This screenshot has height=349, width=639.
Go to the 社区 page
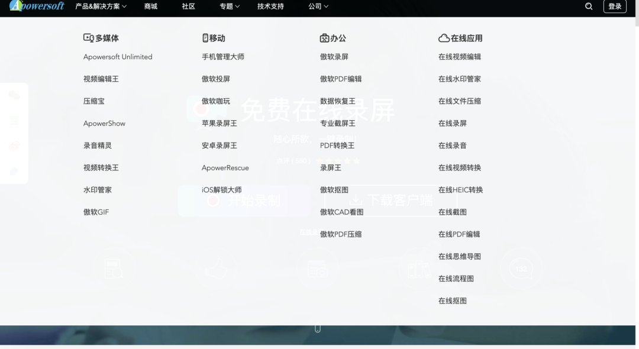point(188,6)
